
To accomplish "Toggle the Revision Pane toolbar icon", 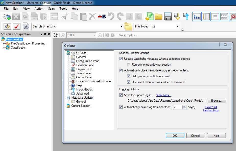I will 206,17.
